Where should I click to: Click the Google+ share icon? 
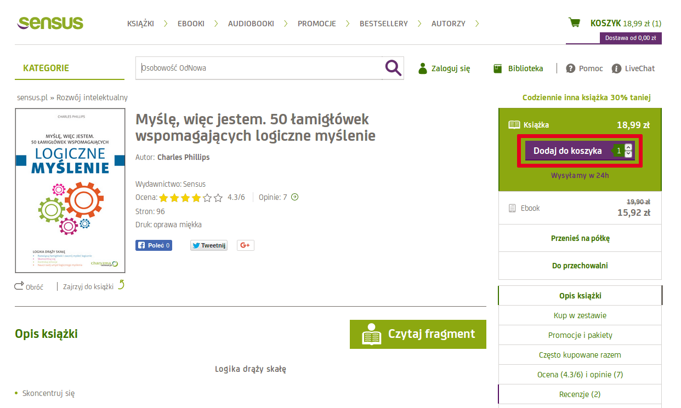(x=245, y=245)
